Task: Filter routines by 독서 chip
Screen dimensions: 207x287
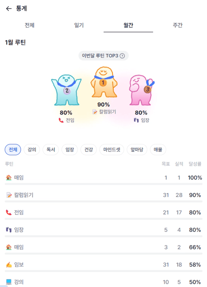Action: click(x=51, y=150)
